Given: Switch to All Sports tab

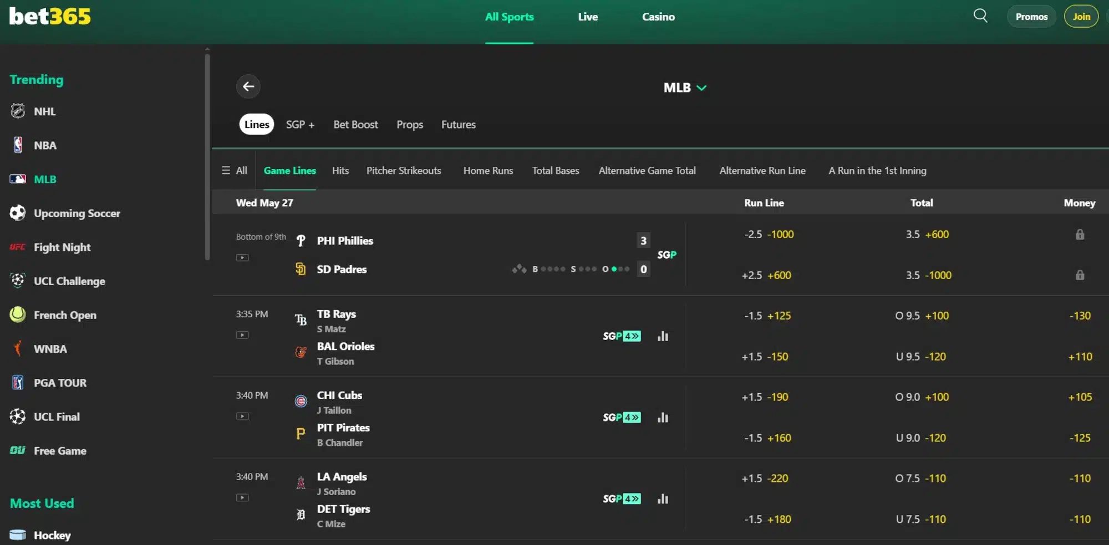Looking at the screenshot, I should [x=509, y=17].
